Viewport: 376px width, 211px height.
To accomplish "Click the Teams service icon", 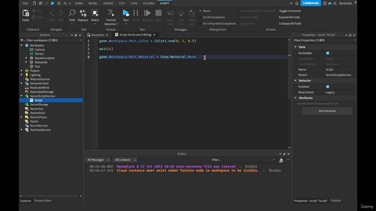I will (27, 121).
